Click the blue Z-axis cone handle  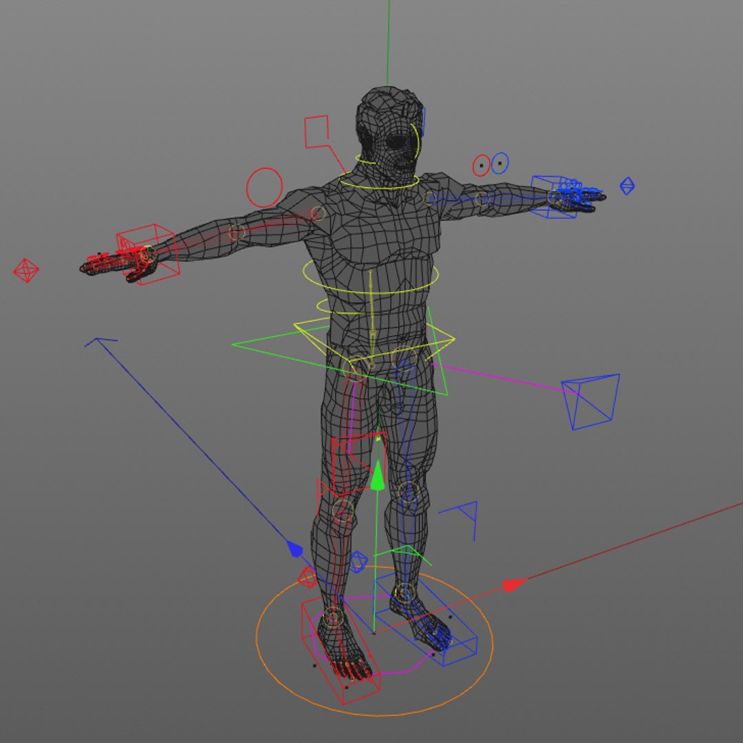(x=294, y=548)
